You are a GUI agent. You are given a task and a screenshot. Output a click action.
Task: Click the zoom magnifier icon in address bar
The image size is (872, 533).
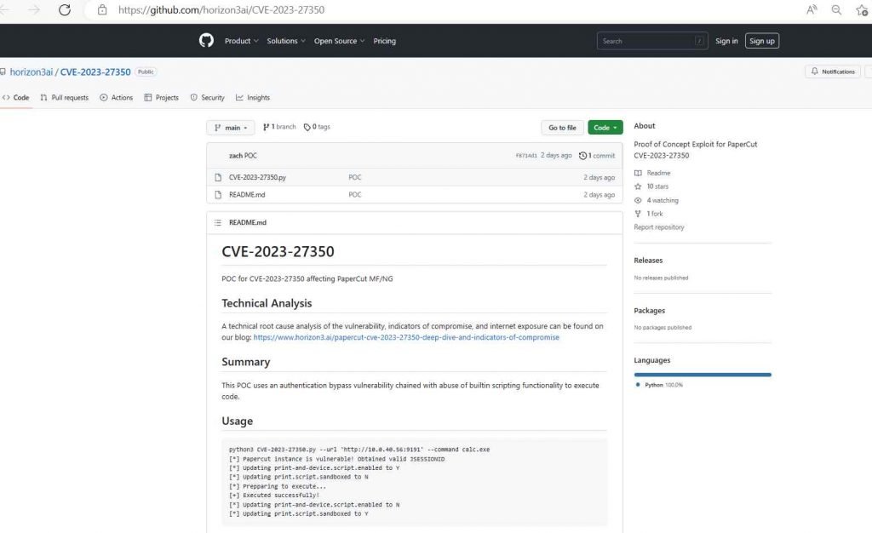pyautogui.click(x=836, y=9)
